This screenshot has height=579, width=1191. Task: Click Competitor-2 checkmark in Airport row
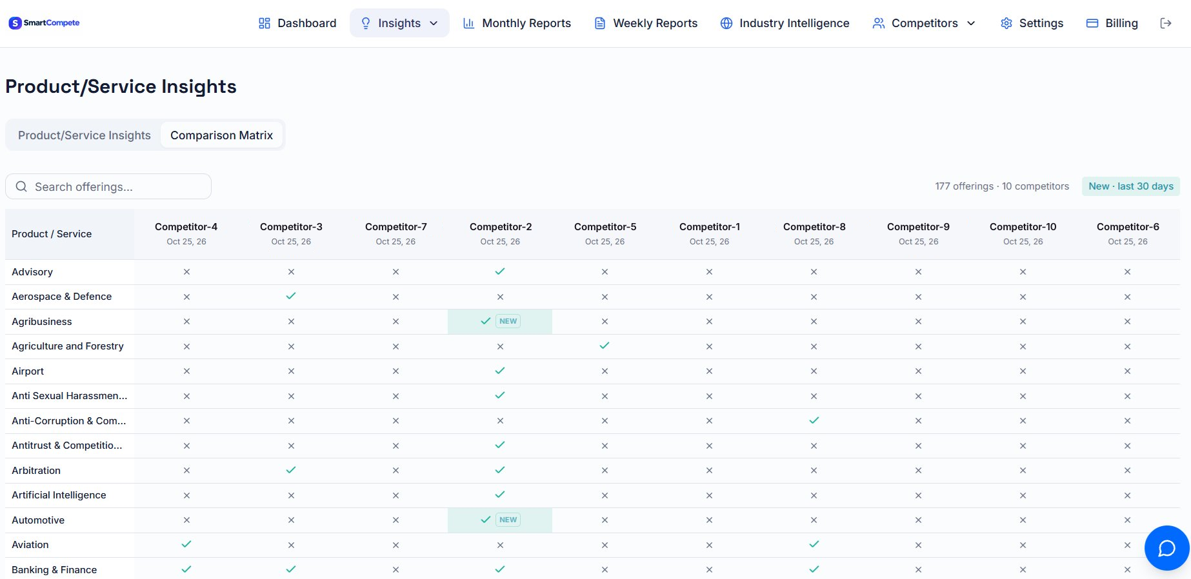coord(500,371)
